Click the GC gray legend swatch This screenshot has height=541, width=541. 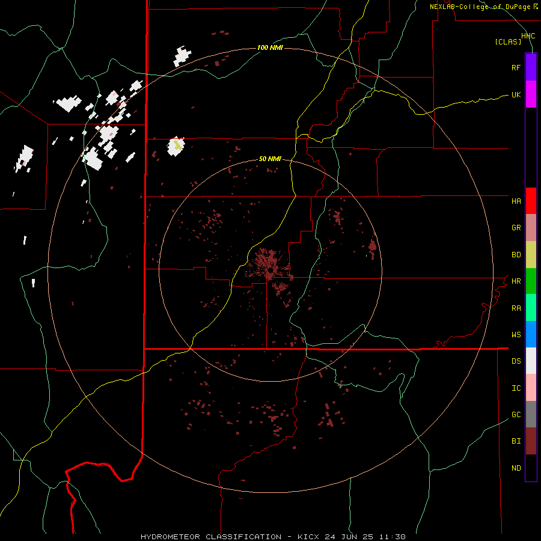click(531, 414)
